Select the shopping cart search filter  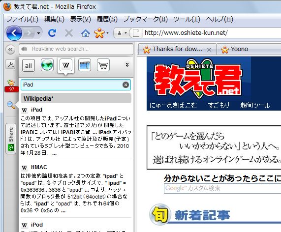[103, 65]
